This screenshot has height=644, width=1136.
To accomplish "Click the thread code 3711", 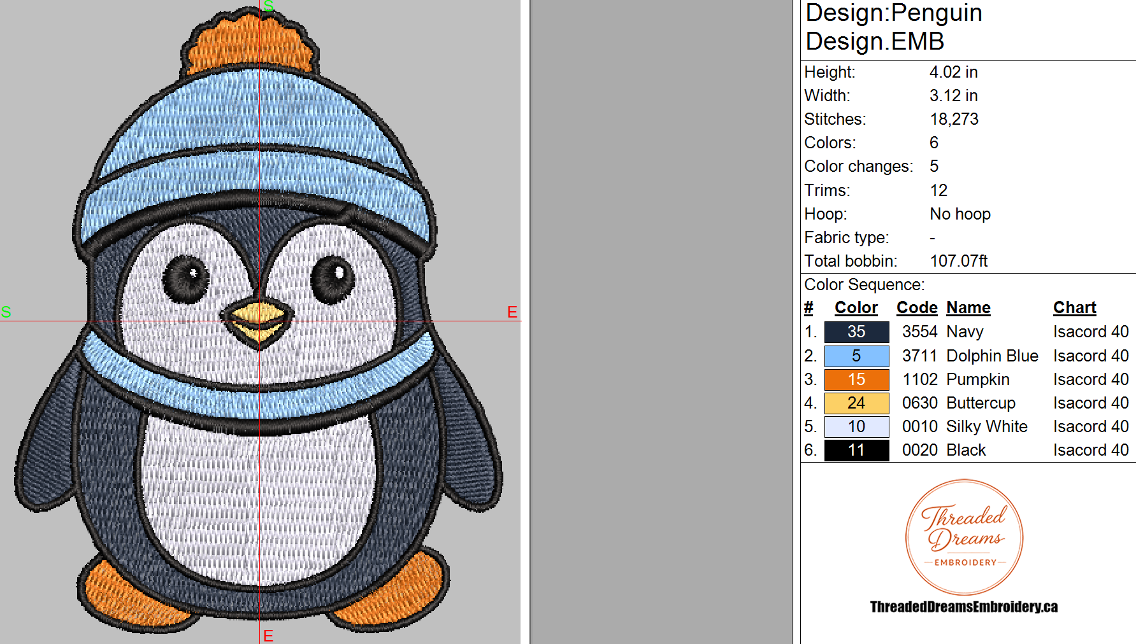I will tap(919, 356).
